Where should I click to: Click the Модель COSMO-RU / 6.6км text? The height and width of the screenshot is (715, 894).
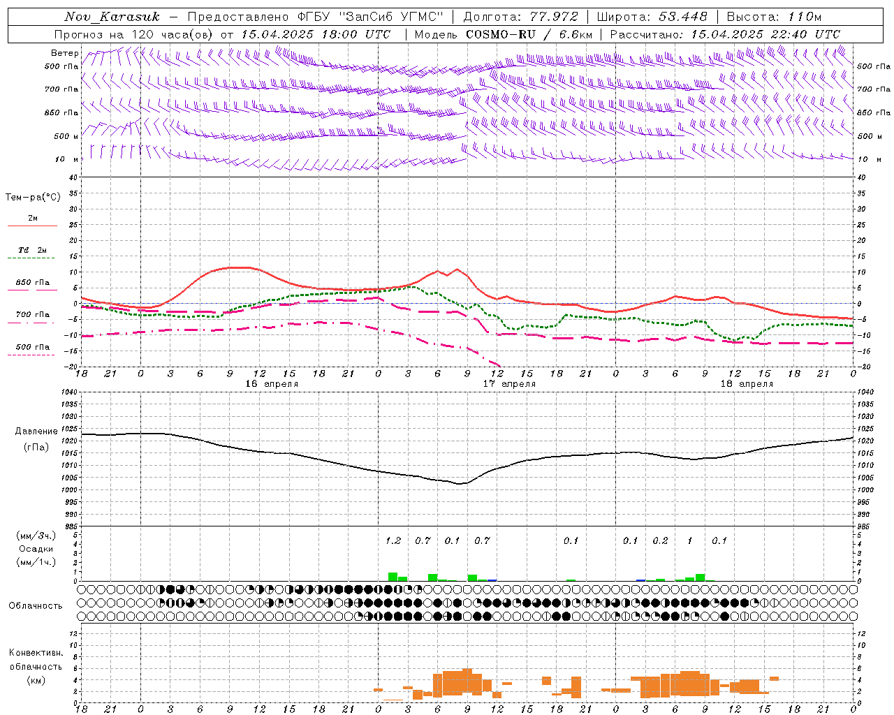click(504, 34)
